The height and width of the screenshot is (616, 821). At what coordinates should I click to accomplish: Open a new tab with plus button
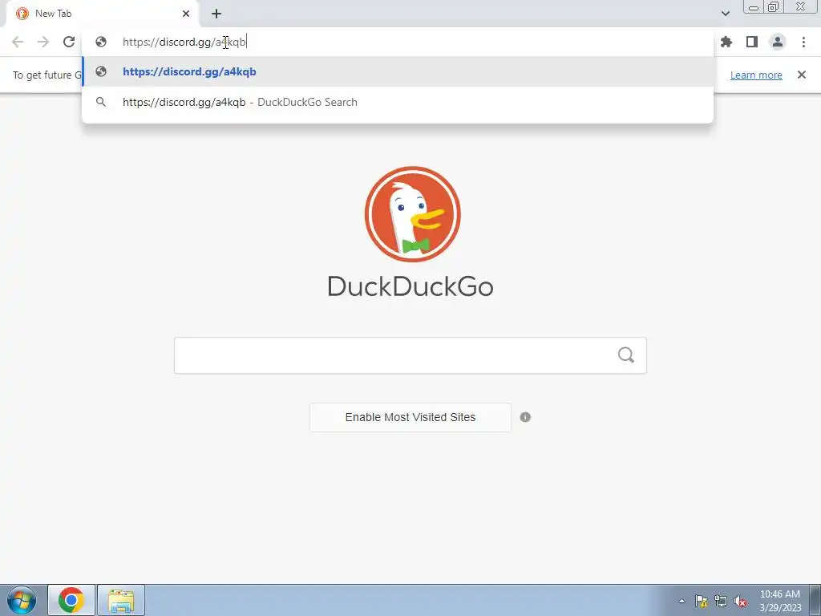[x=216, y=14]
